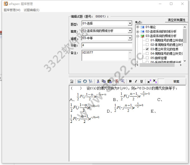Viewport: 190px width, 165px height.
Task: Click the 备注 box scroll down arrow
Action: (x=130, y=59)
